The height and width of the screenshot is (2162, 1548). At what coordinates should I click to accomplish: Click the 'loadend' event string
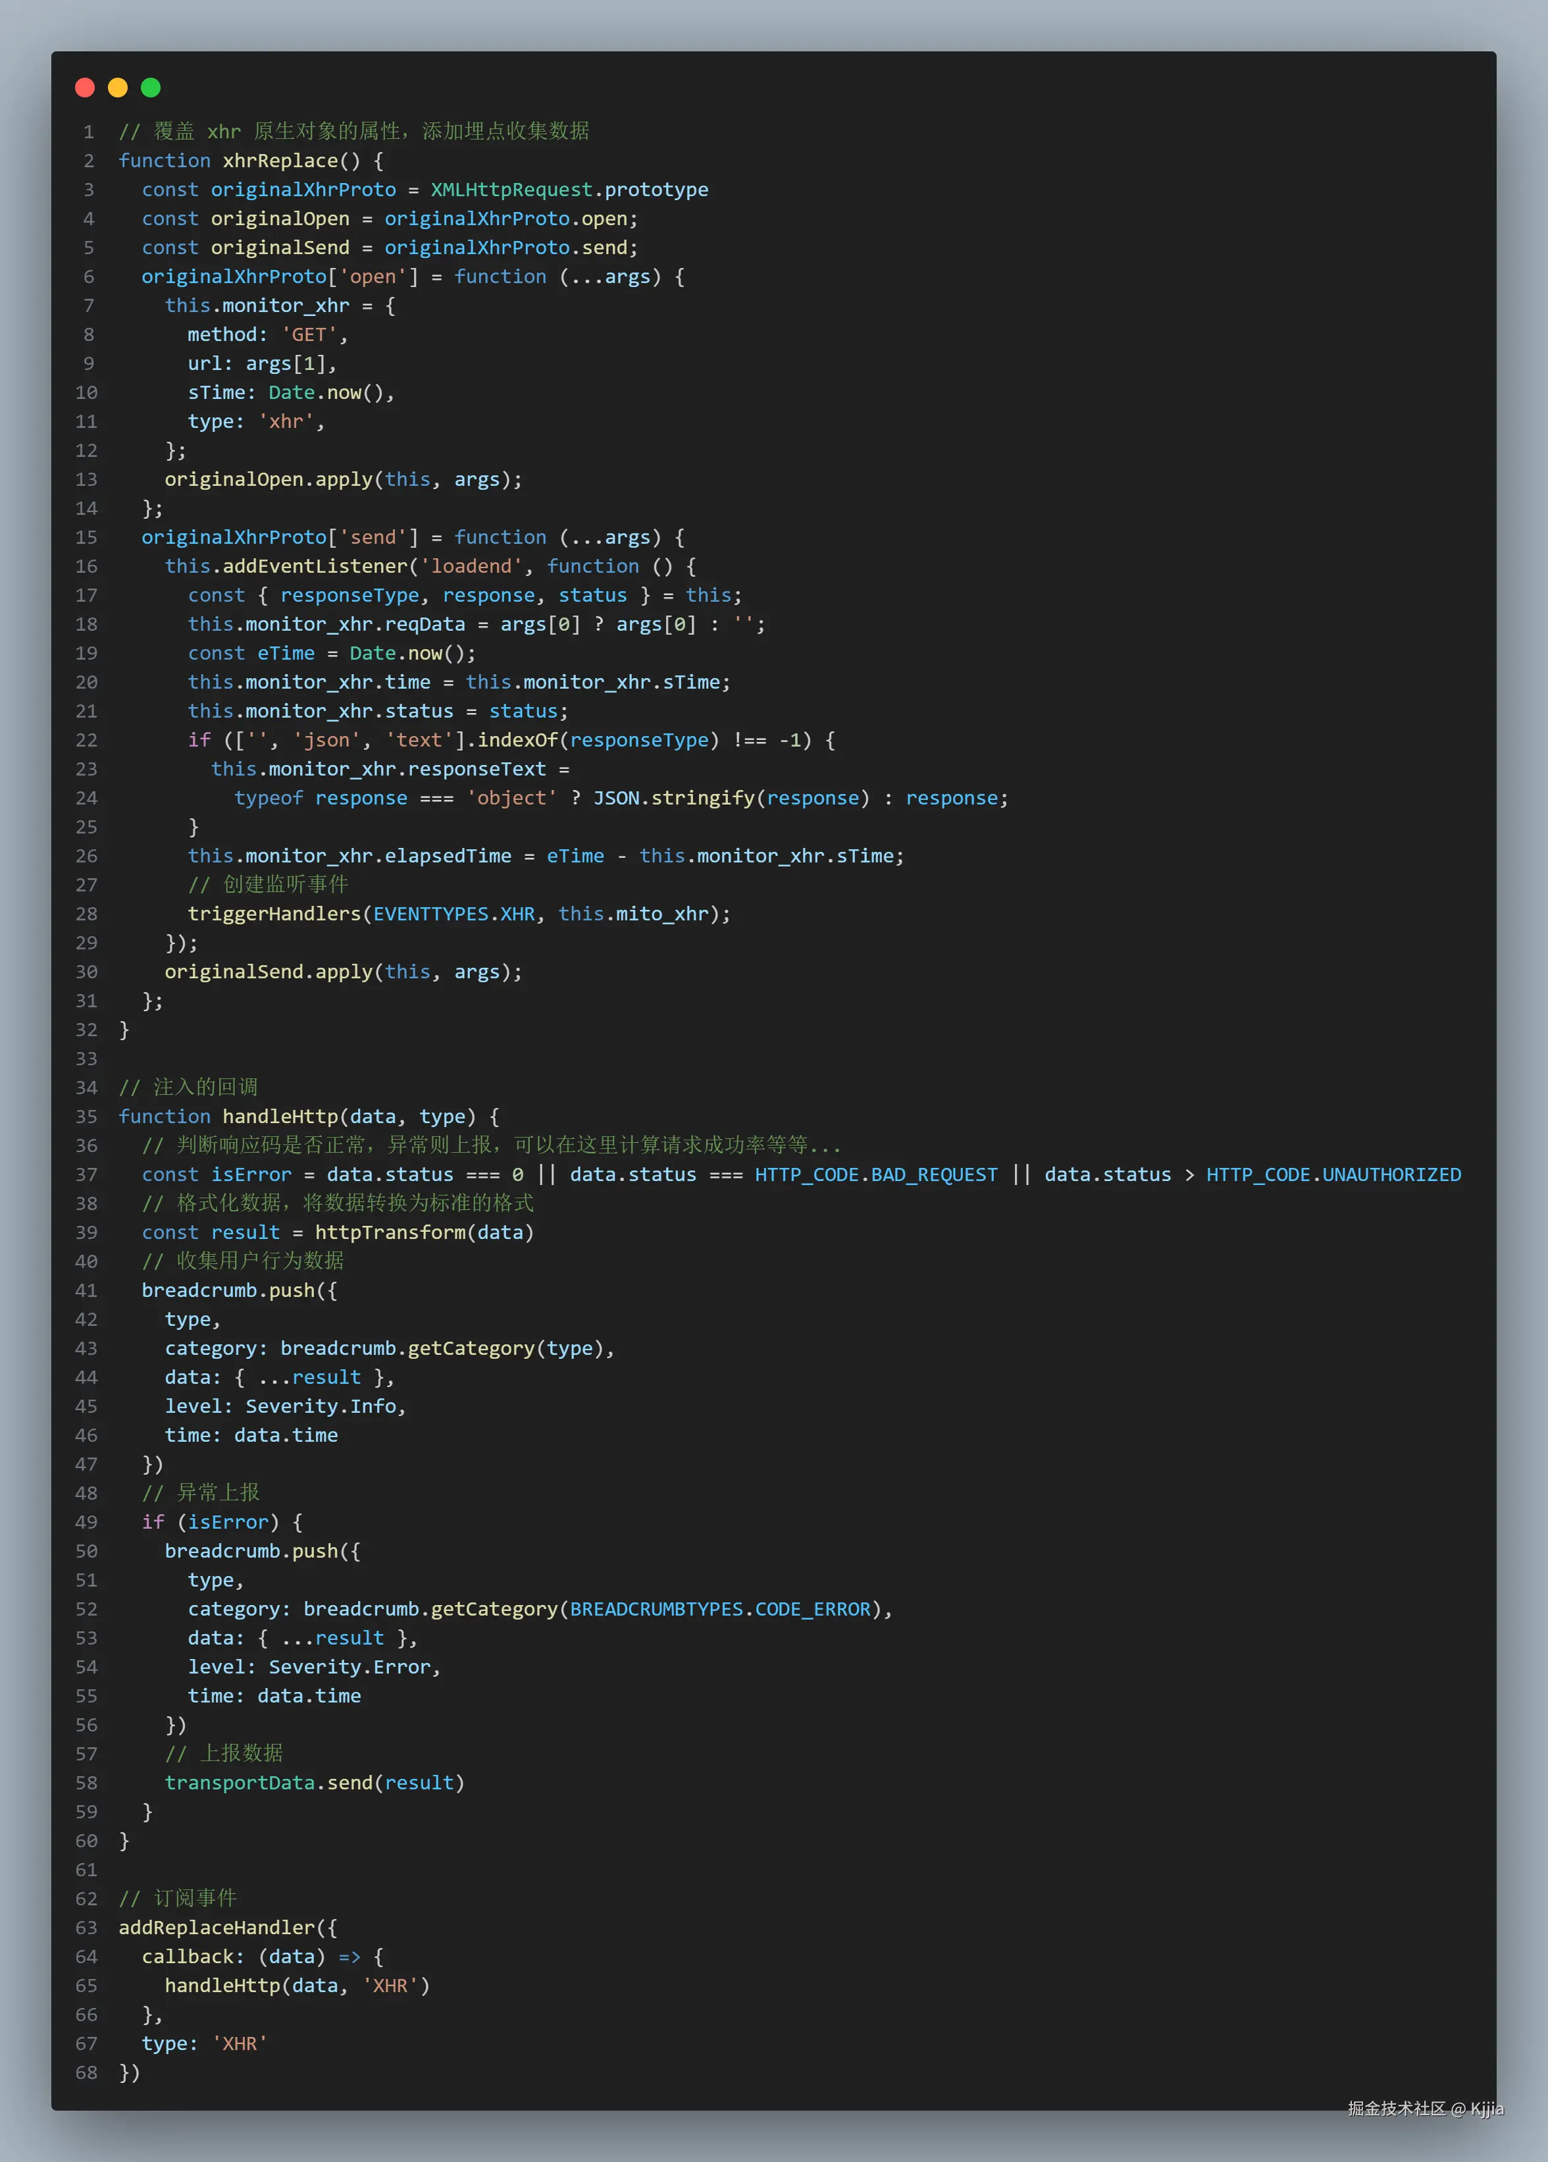click(471, 566)
